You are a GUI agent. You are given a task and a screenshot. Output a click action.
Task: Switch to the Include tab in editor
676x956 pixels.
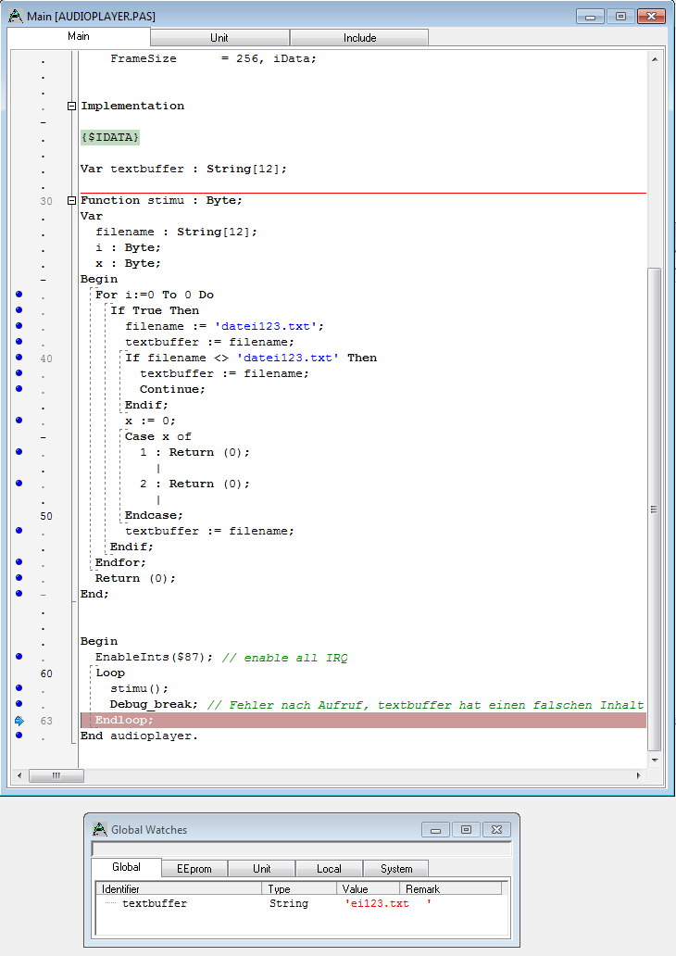[359, 38]
